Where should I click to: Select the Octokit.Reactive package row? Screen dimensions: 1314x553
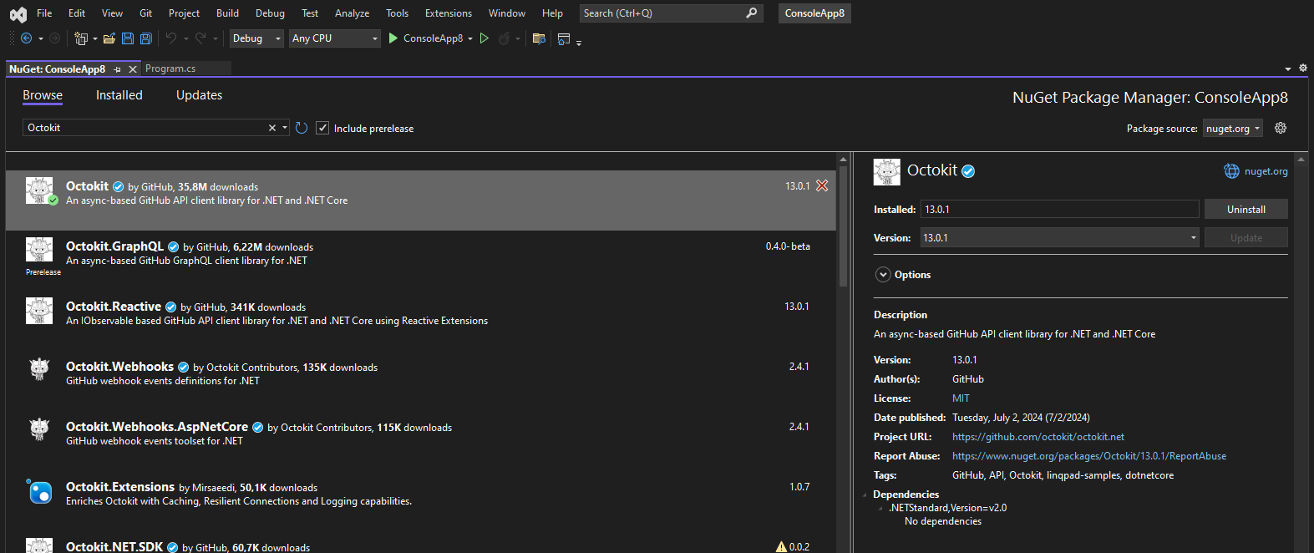pos(421,321)
